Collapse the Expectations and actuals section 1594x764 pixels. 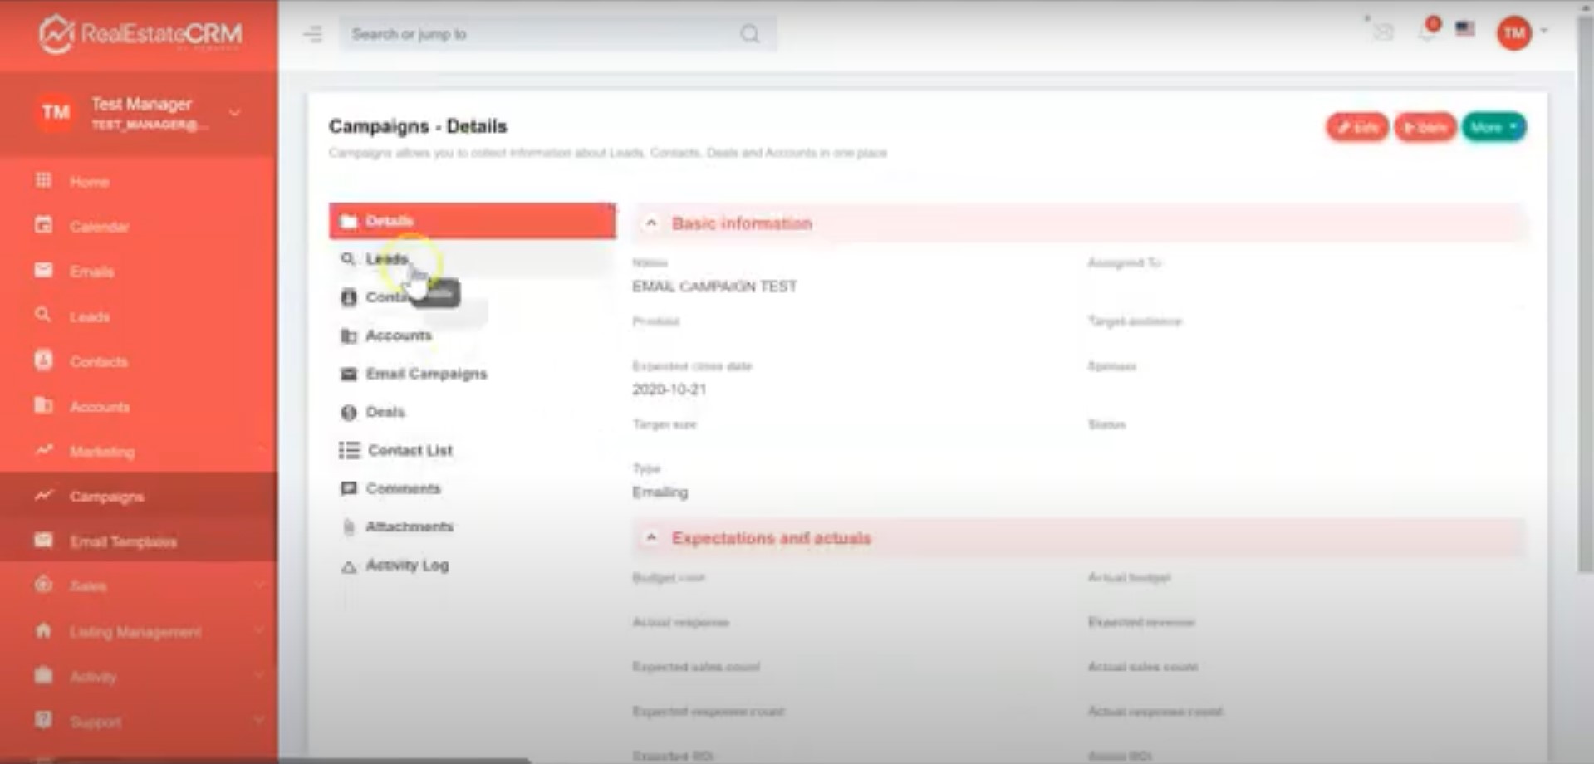tap(651, 538)
